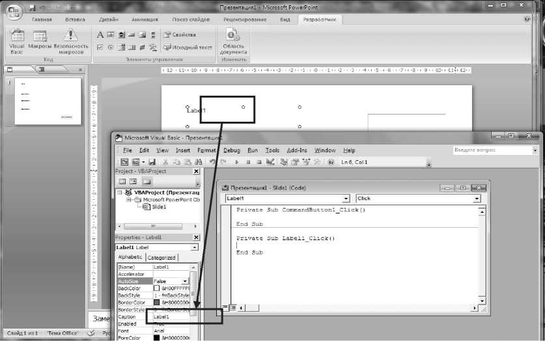Open the Макросы dialog
Viewport: 545px width, 341px height.
[x=40, y=40]
